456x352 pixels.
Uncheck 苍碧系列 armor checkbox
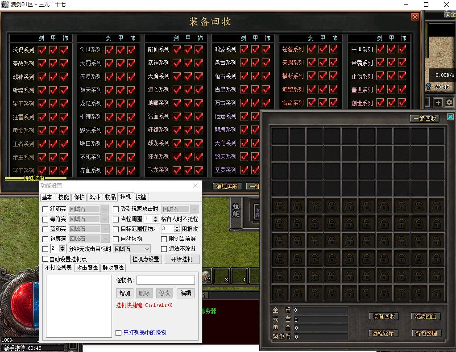coord(322,49)
